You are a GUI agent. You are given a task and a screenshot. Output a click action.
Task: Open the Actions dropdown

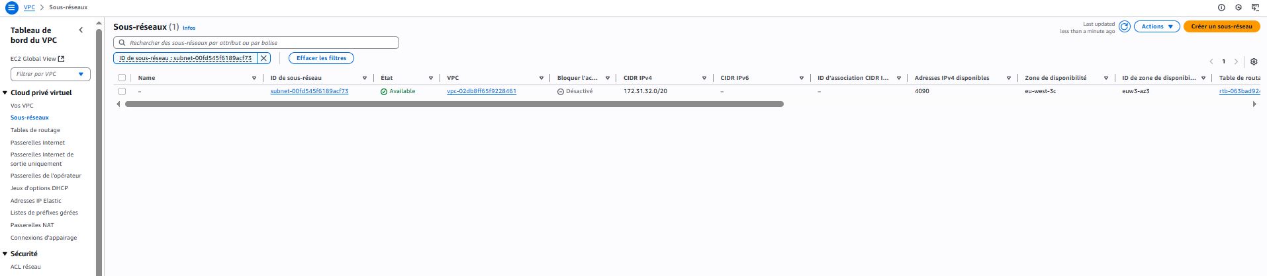click(1156, 26)
